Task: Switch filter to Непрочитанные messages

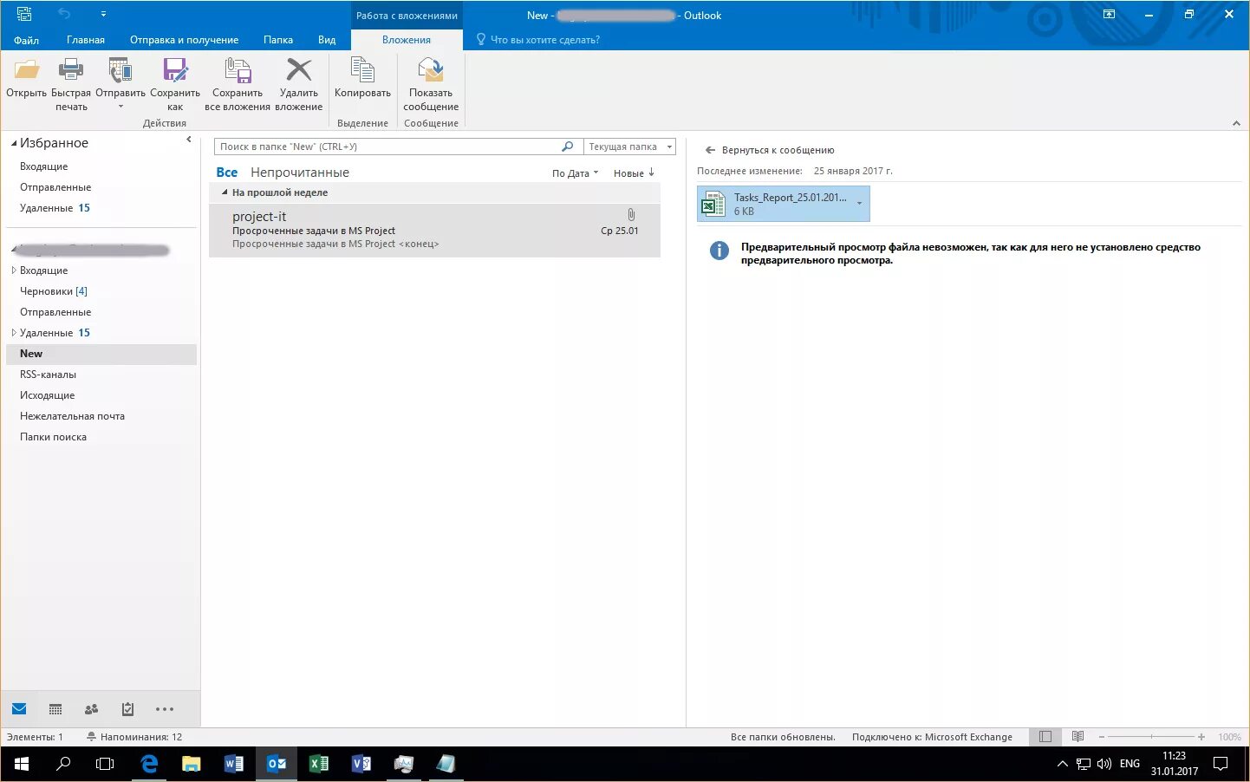Action: click(300, 173)
